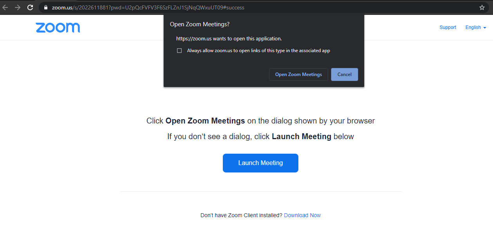Image resolution: width=493 pixels, height=245 pixels.
Task: Tick the 'Always allow zoom.us' checkbox
Action: (x=179, y=51)
